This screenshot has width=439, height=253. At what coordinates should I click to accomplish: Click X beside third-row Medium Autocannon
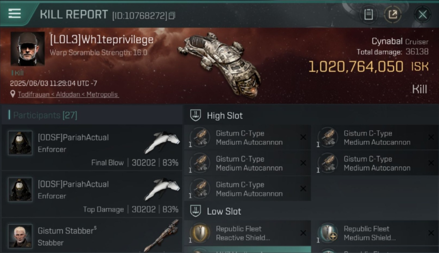(x=303, y=189)
